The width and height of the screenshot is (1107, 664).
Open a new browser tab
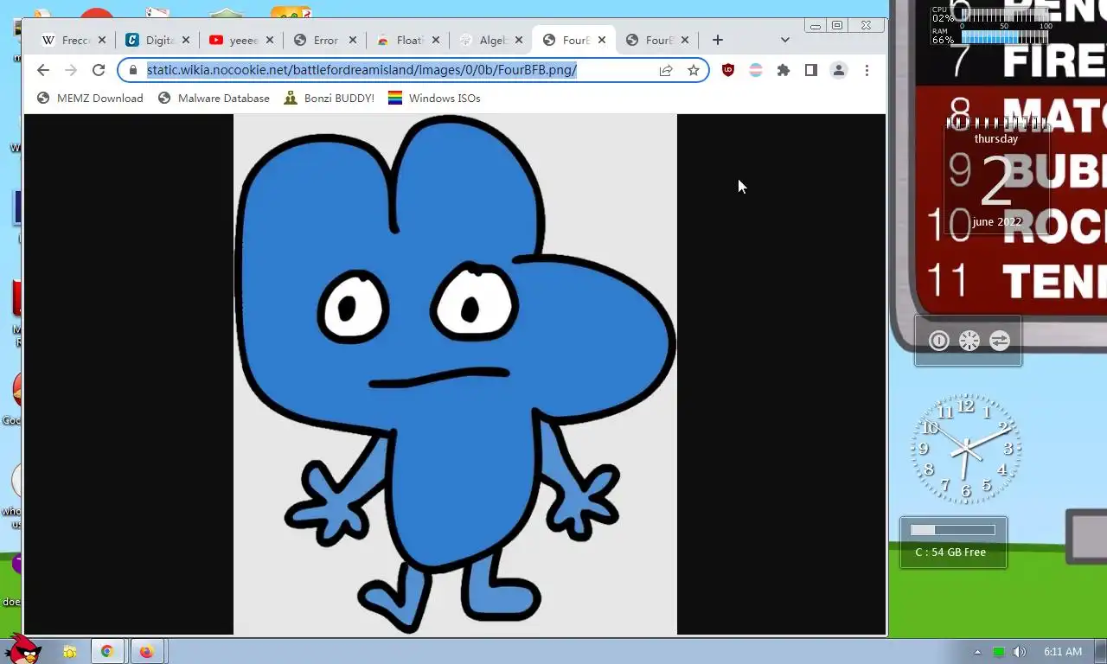tap(718, 40)
